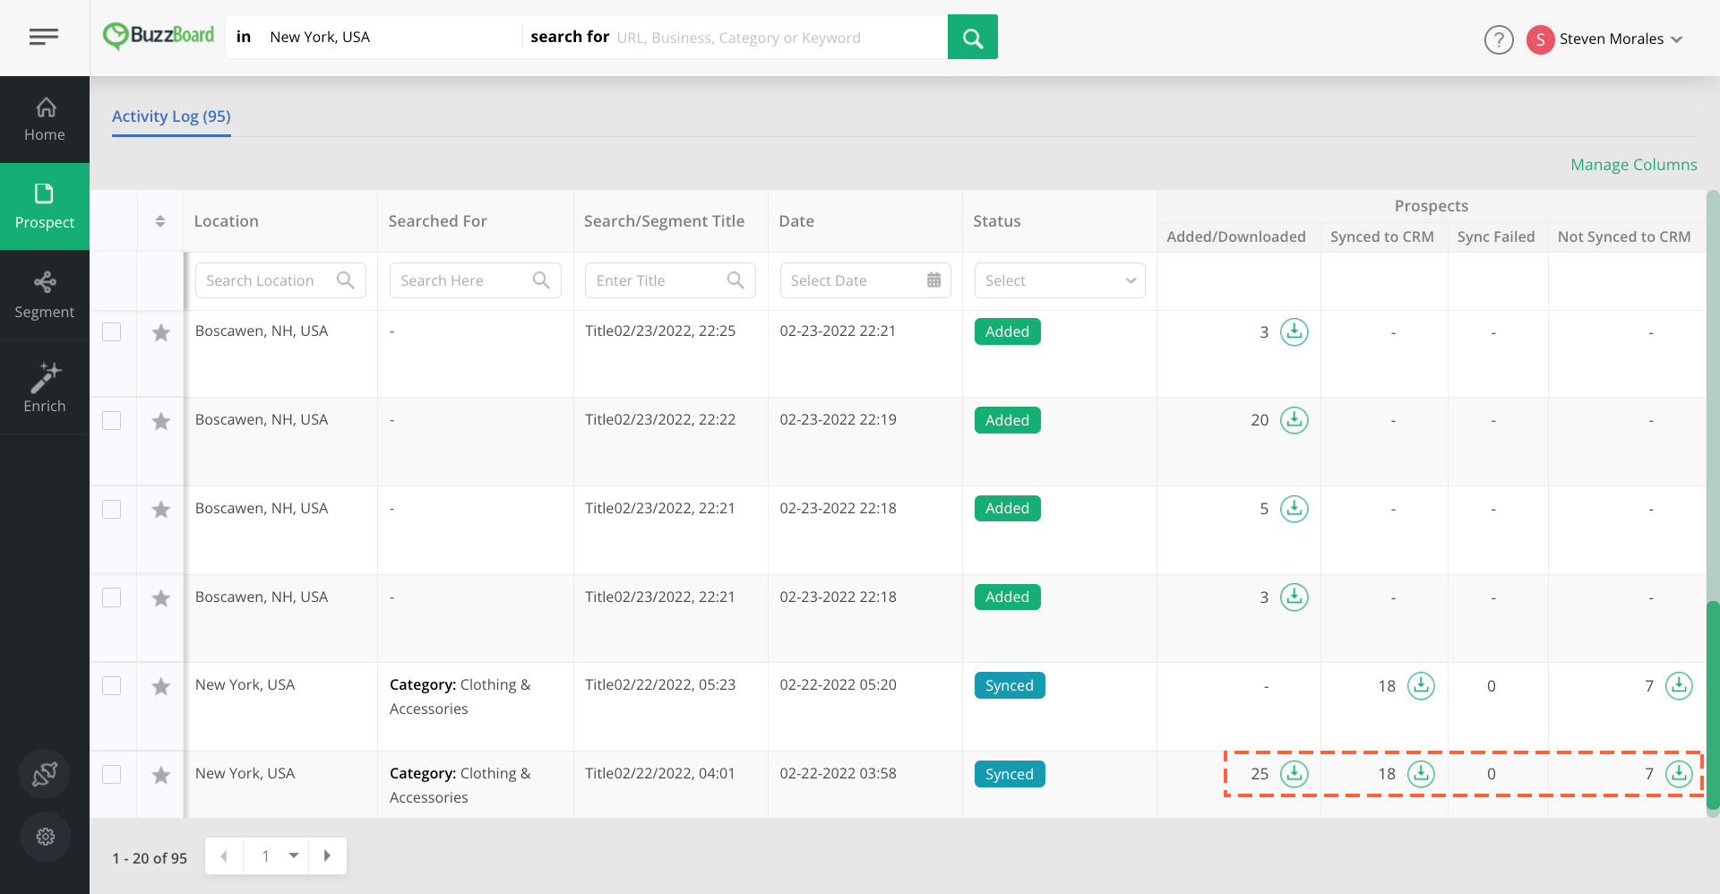Open Enrich in the sidebar
The height and width of the screenshot is (894, 1720).
click(45, 387)
